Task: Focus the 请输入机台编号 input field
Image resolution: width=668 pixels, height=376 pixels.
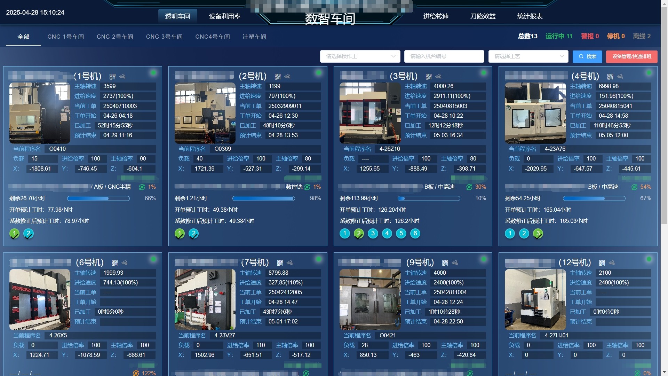Action: click(444, 56)
